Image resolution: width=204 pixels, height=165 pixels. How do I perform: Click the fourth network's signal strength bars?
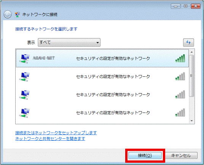[x=180, y=113]
